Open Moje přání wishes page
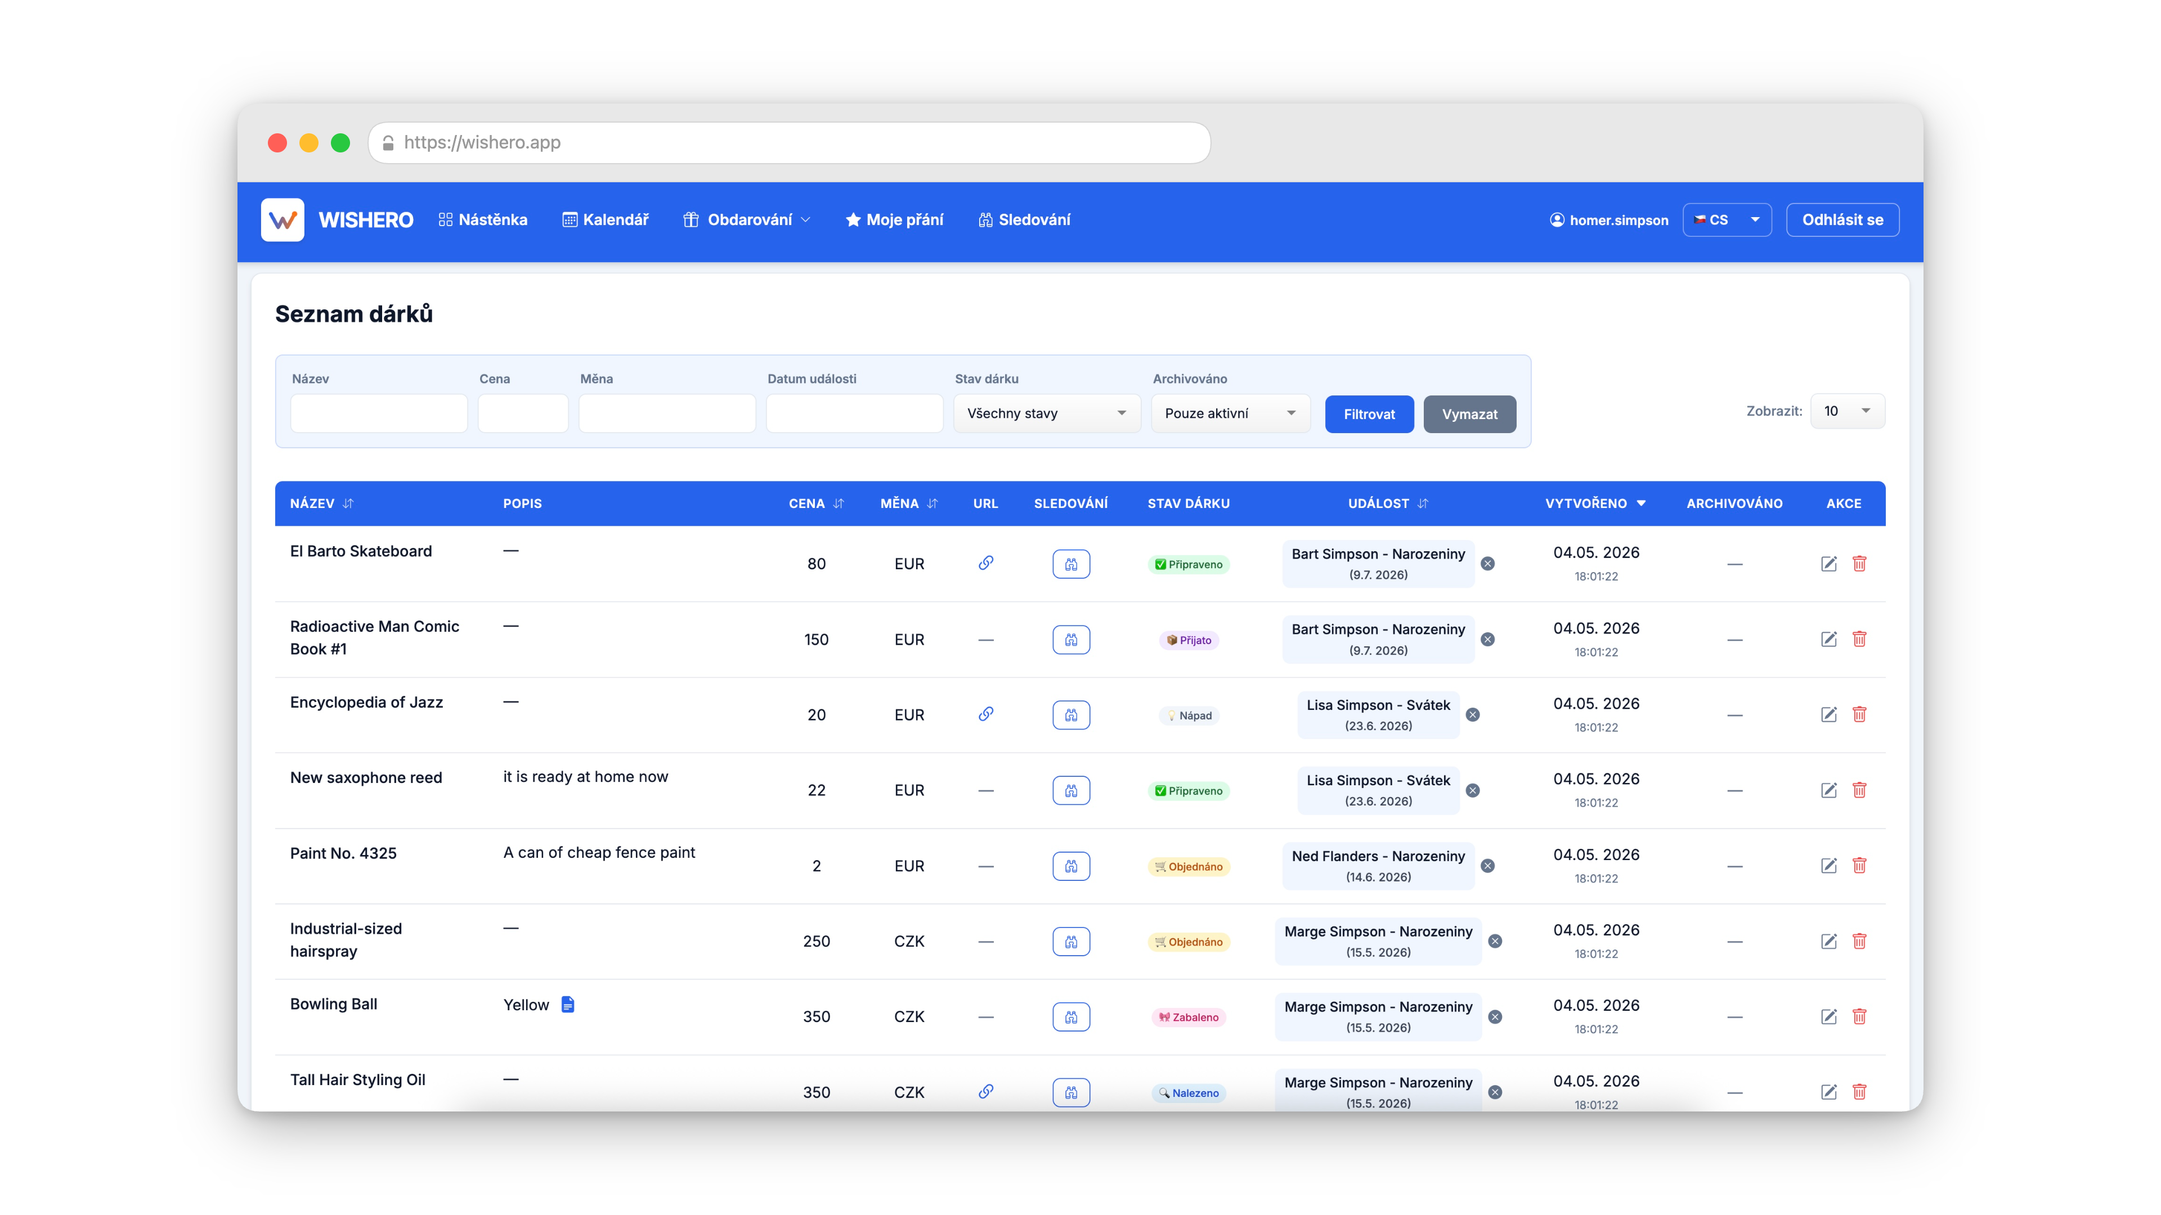Screen dimensions: 2161x1215 894,220
